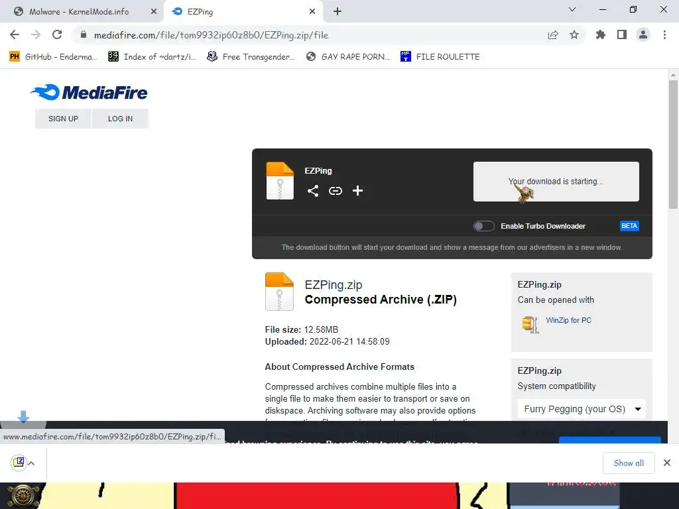Reload the MediaFire page
Image resolution: width=679 pixels, height=509 pixels.
(x=57, y=34)
